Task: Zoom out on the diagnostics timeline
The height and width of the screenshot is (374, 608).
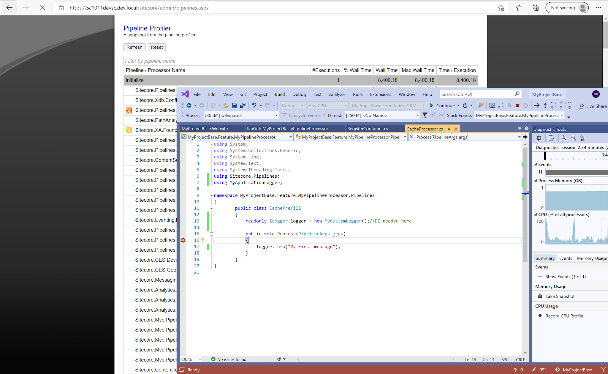Action: (x=574, y=138)
